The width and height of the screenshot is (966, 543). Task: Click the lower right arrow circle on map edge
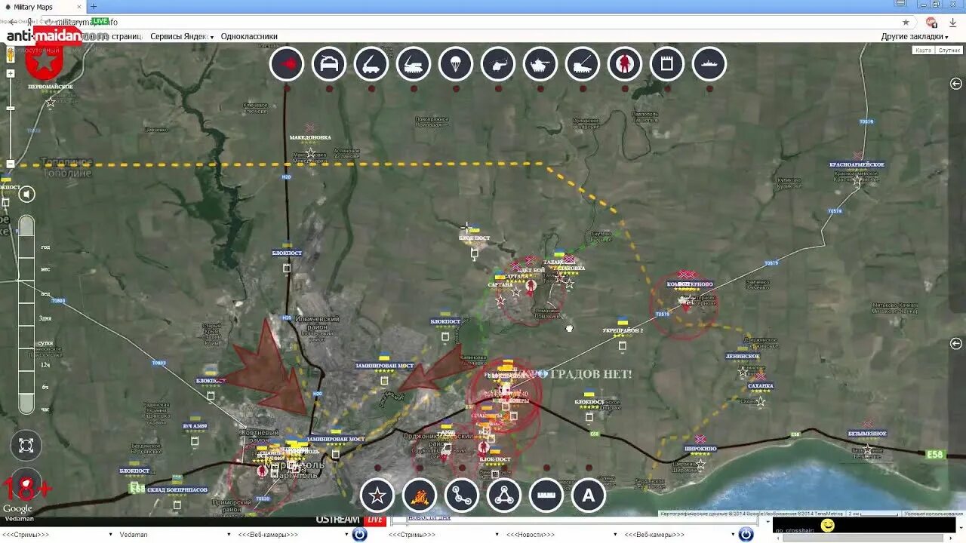[956, 343]
